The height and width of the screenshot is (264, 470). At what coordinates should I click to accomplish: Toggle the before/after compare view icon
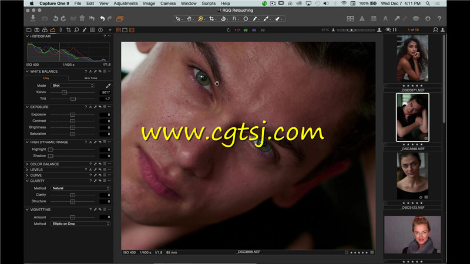click(350, 19)
